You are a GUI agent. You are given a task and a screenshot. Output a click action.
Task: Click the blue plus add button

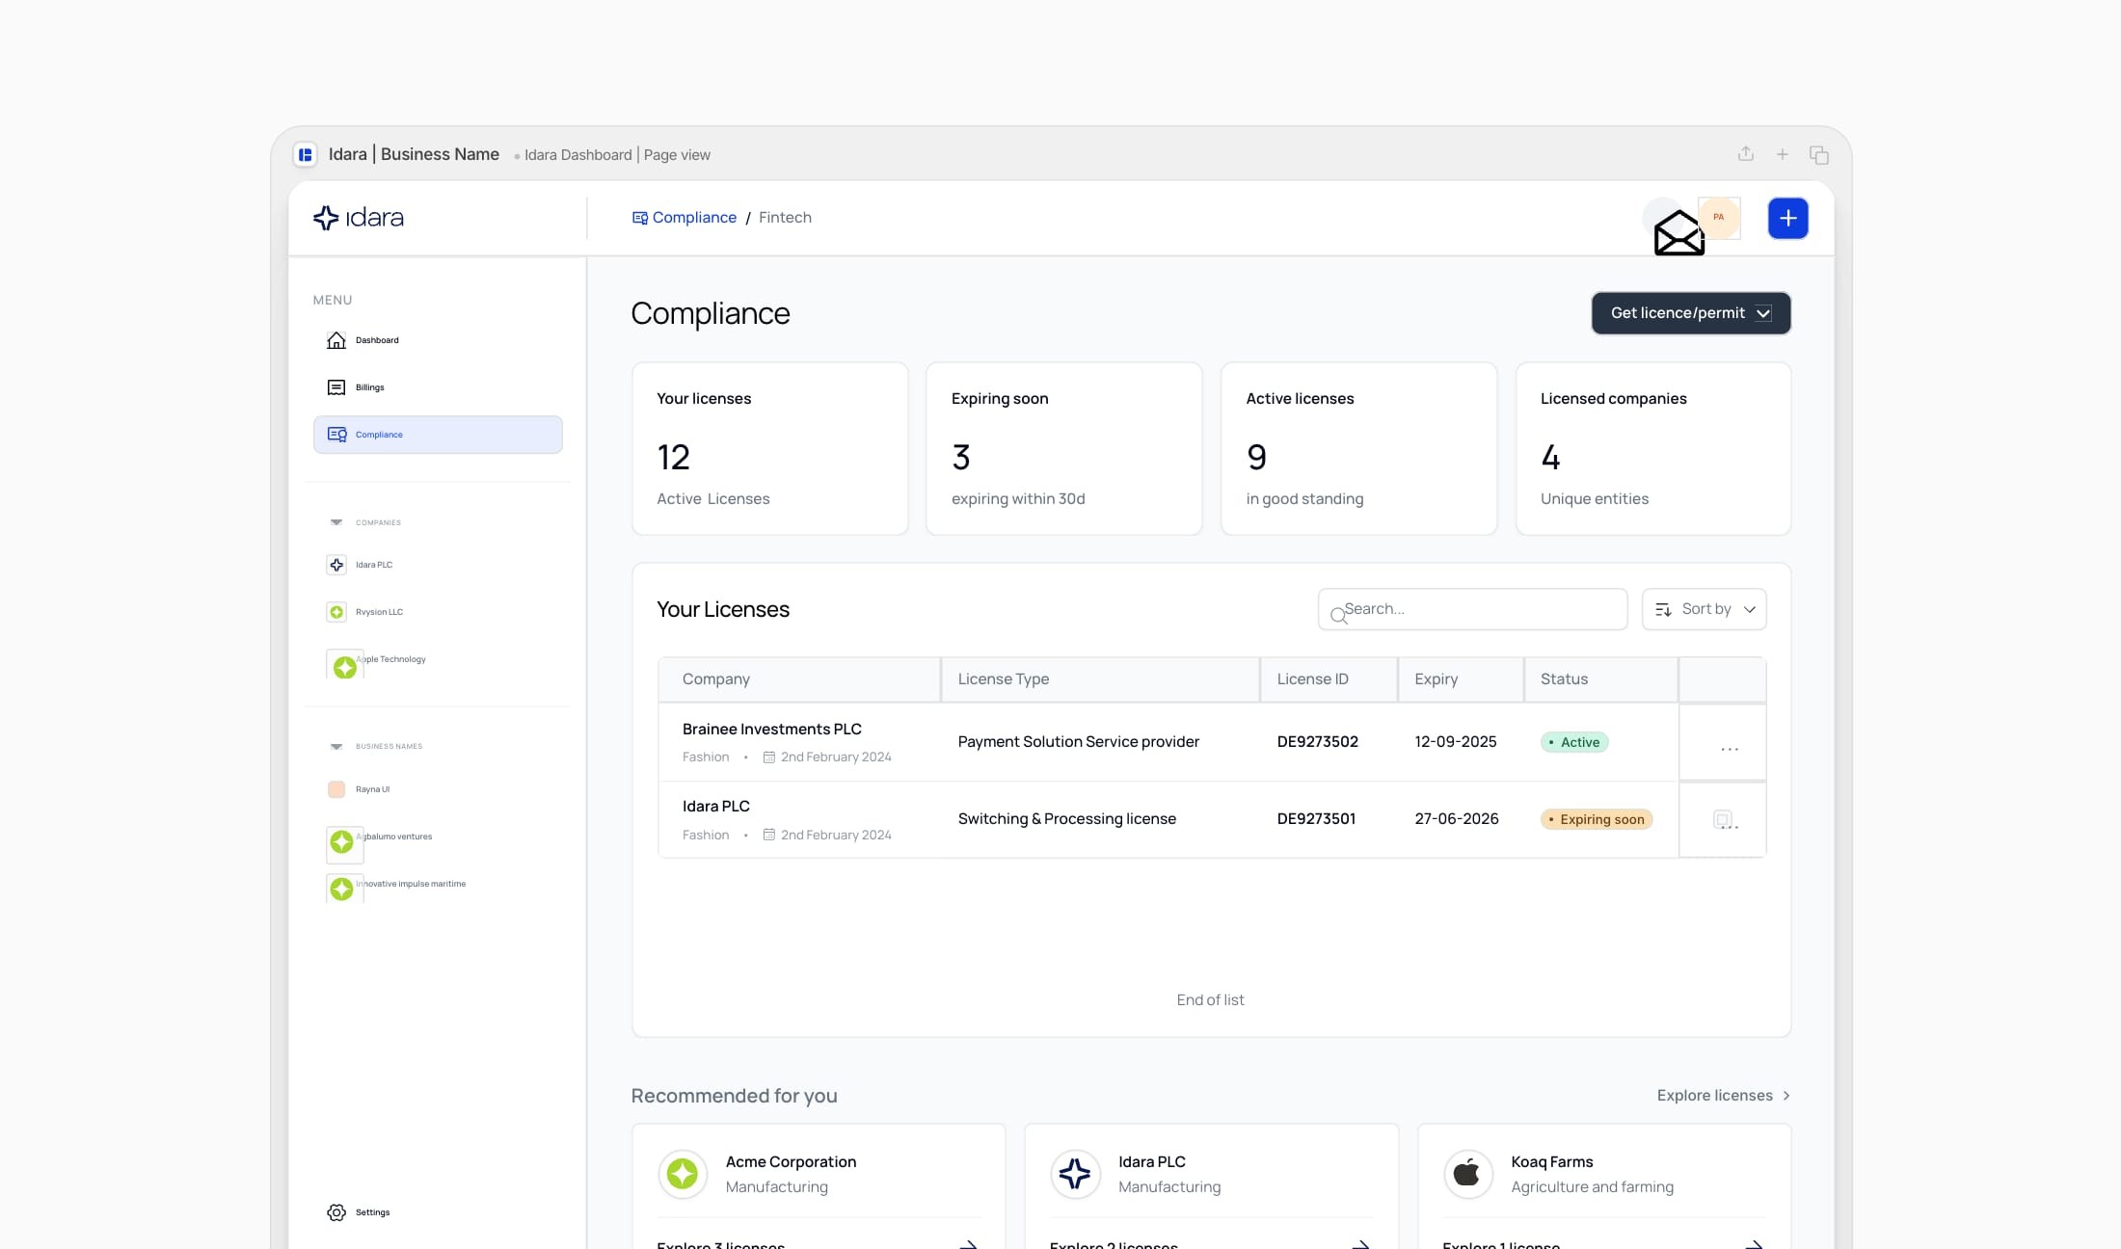1787,218
